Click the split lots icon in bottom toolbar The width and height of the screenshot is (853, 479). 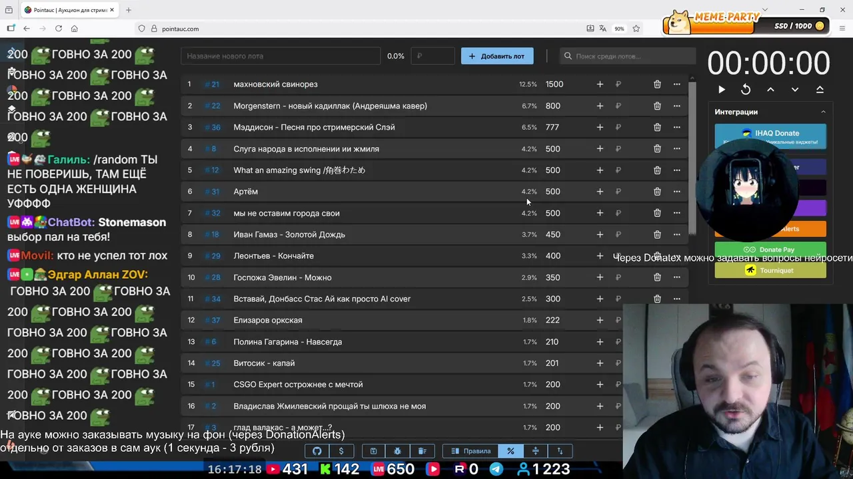click(x=535, y=451)
